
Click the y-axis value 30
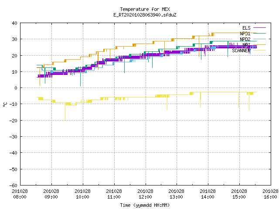tap(14, 39)
